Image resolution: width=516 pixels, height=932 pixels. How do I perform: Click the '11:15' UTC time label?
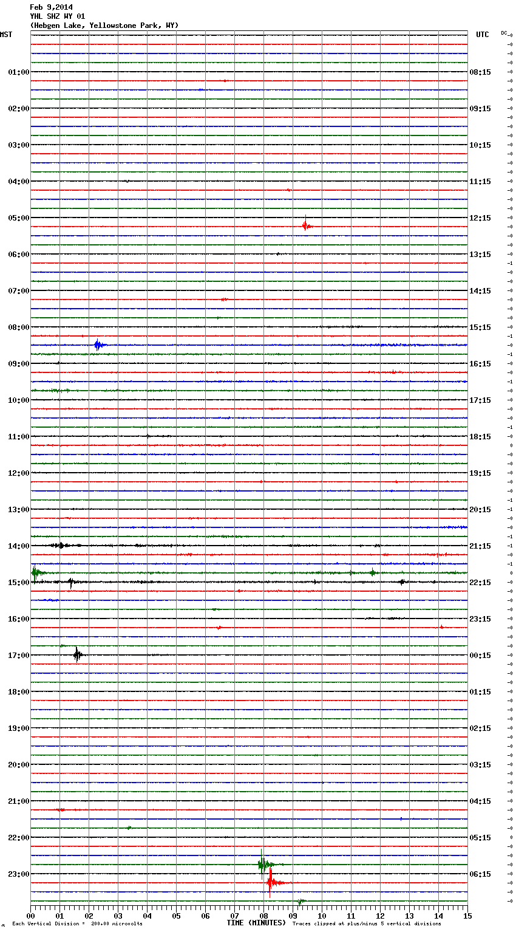pos(480,182)
